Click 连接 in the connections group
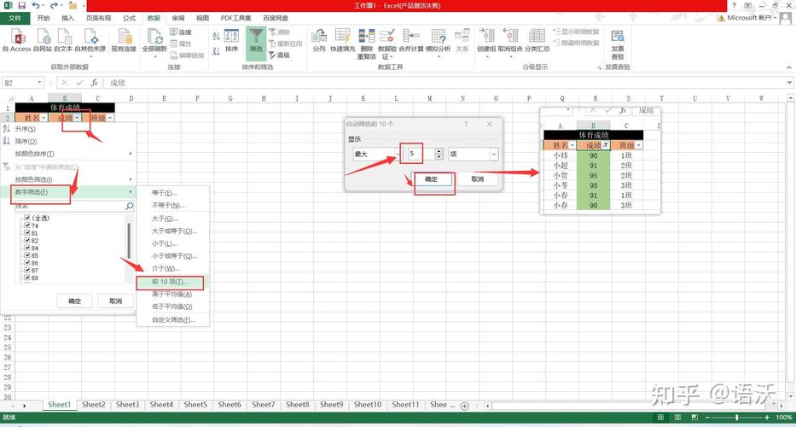The height and width of the screenshot is (427, 796). pos(181,32)
